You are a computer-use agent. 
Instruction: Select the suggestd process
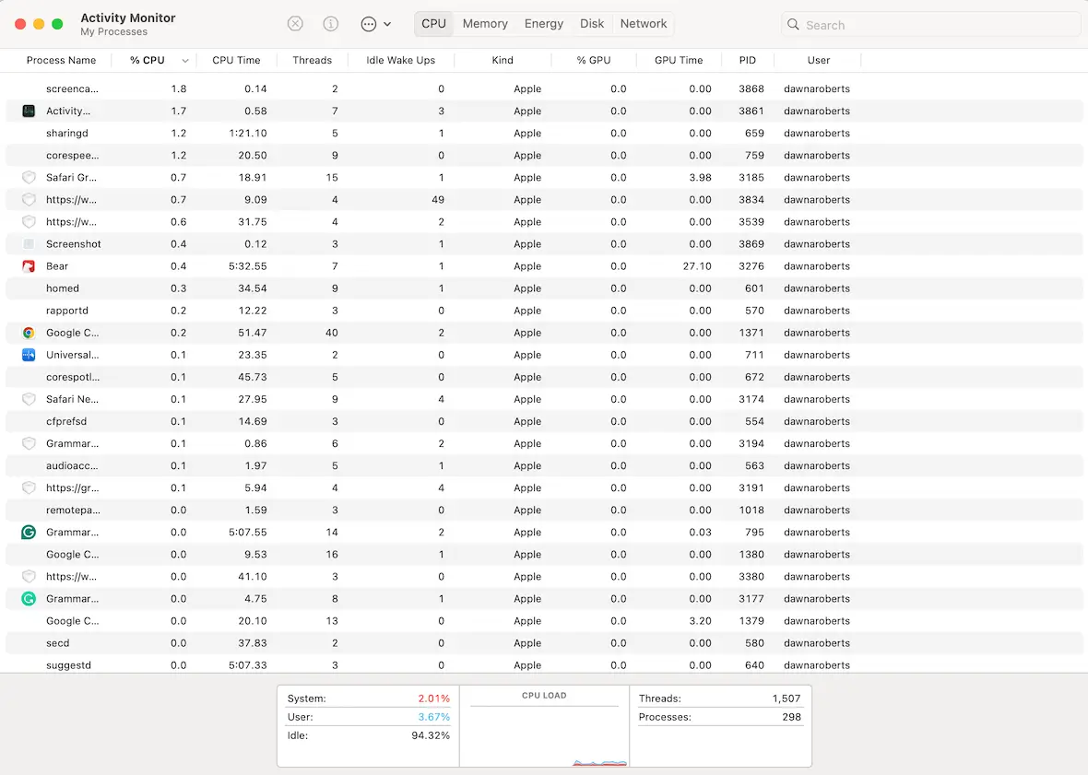click(x=544, y=665)
